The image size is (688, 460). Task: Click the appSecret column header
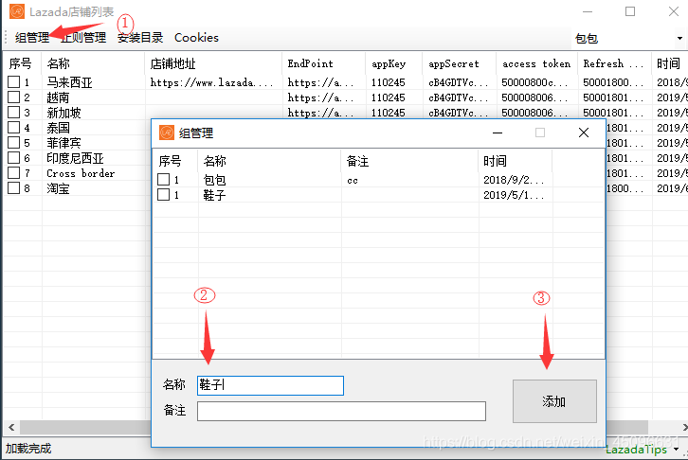coord(460,63)
